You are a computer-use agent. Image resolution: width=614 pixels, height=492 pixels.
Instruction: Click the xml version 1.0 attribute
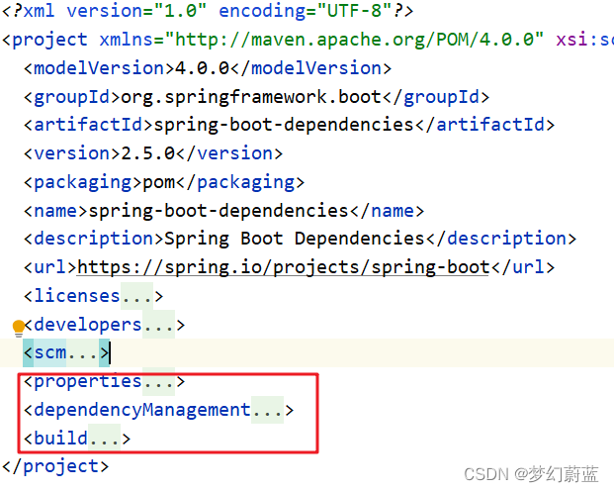tap(136, 11)
